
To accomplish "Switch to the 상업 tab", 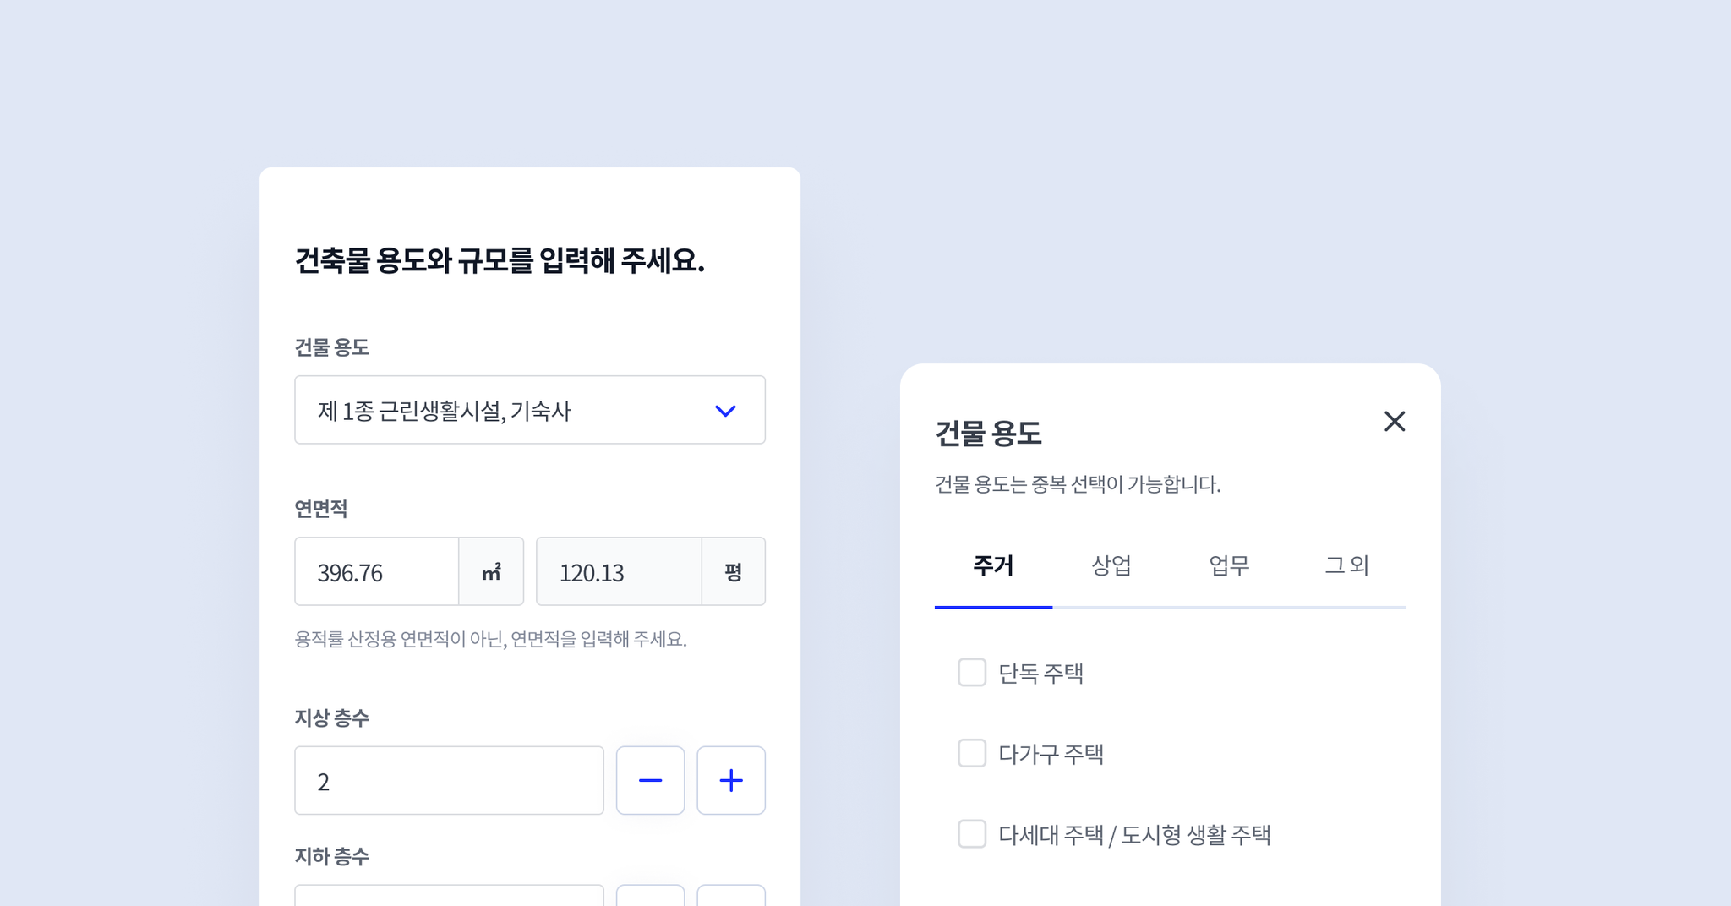I will pos(1111,565).
